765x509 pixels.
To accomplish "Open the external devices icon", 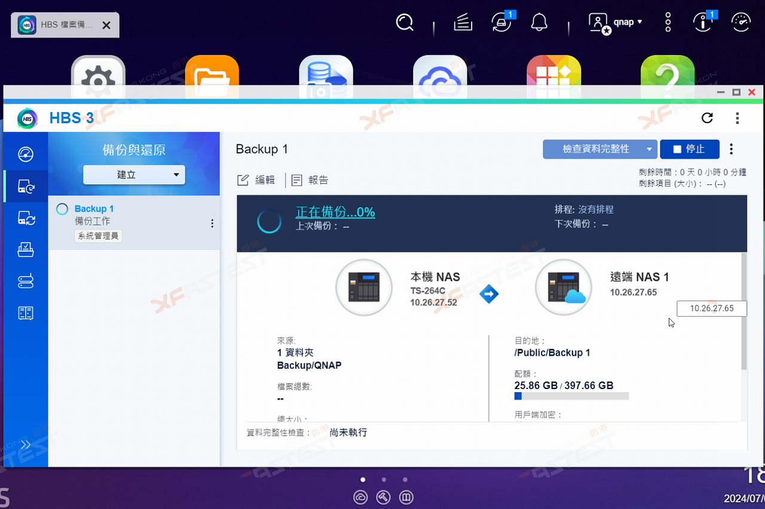I will pyautogui.click(x=501, y=23).
